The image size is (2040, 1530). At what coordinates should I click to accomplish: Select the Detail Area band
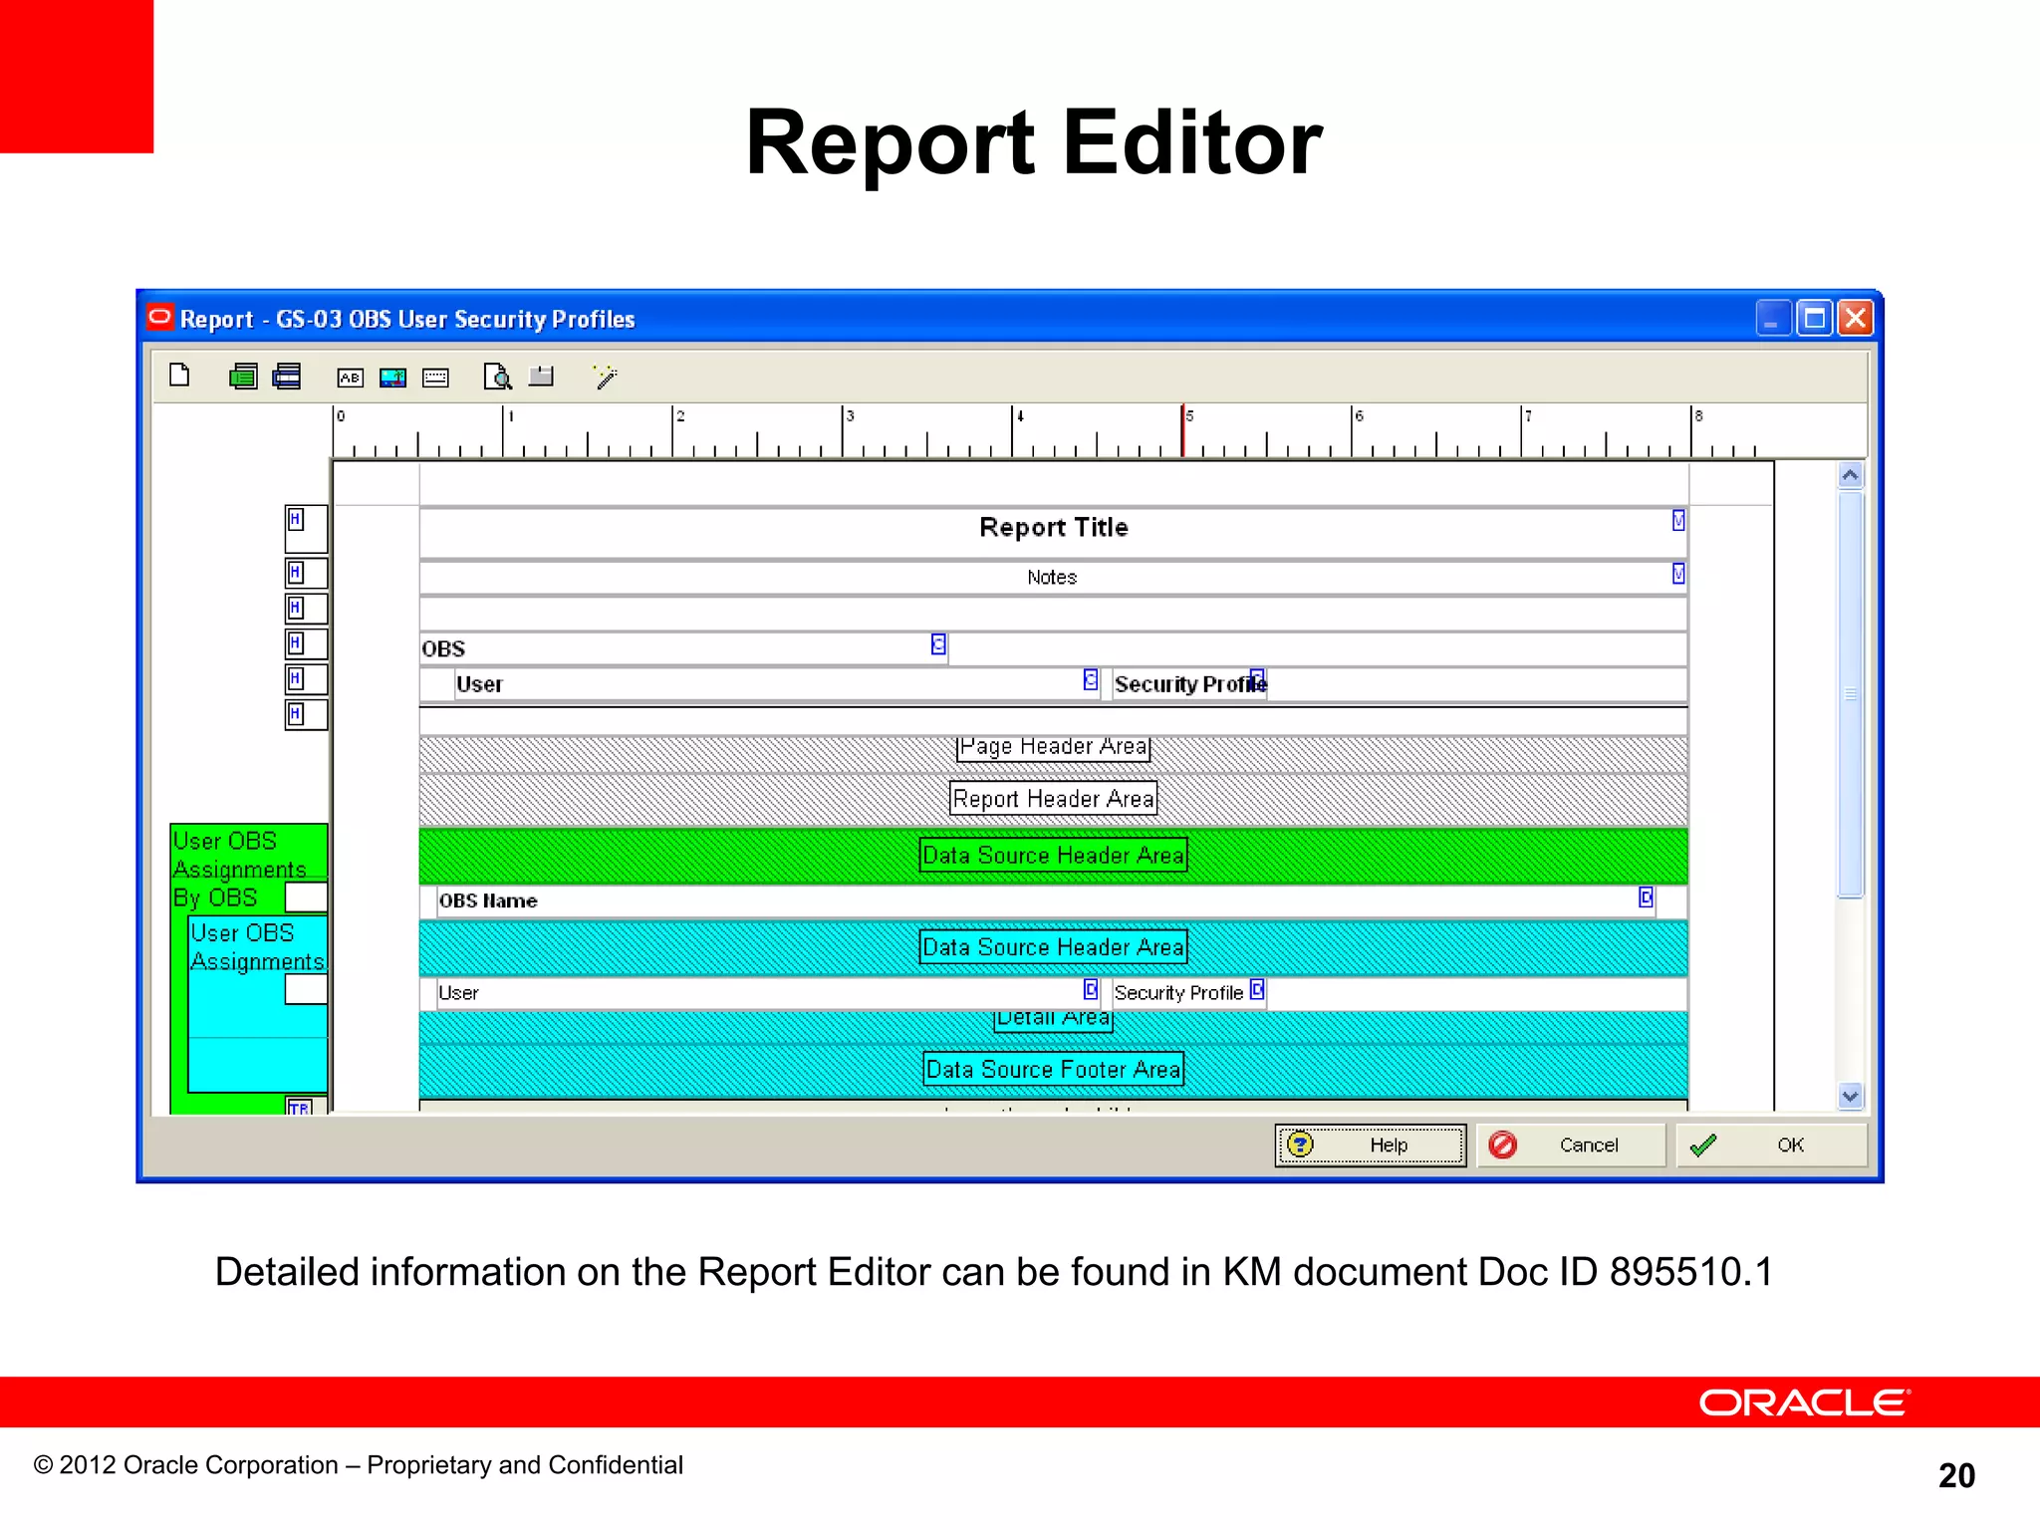(1053, 1026)
